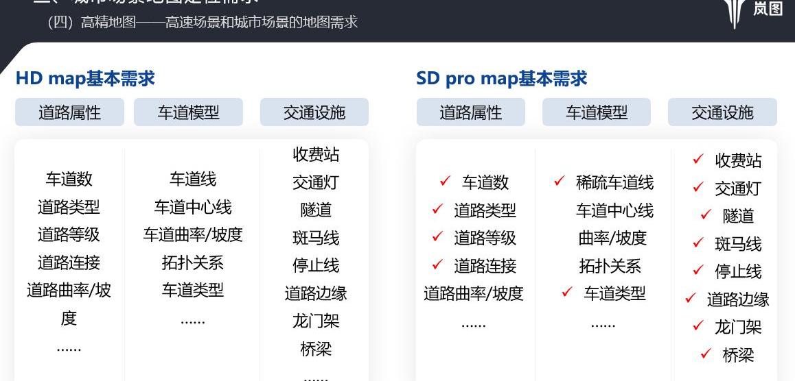Screen dimensions: 795x381
Task: Click the red checkmark next to 收费站
Action: (x=698, y=160)
